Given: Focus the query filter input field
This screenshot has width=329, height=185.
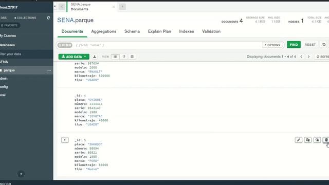Looking at the screenshot, I should 168,45.
